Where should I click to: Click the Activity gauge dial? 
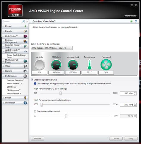coord(40,65)
